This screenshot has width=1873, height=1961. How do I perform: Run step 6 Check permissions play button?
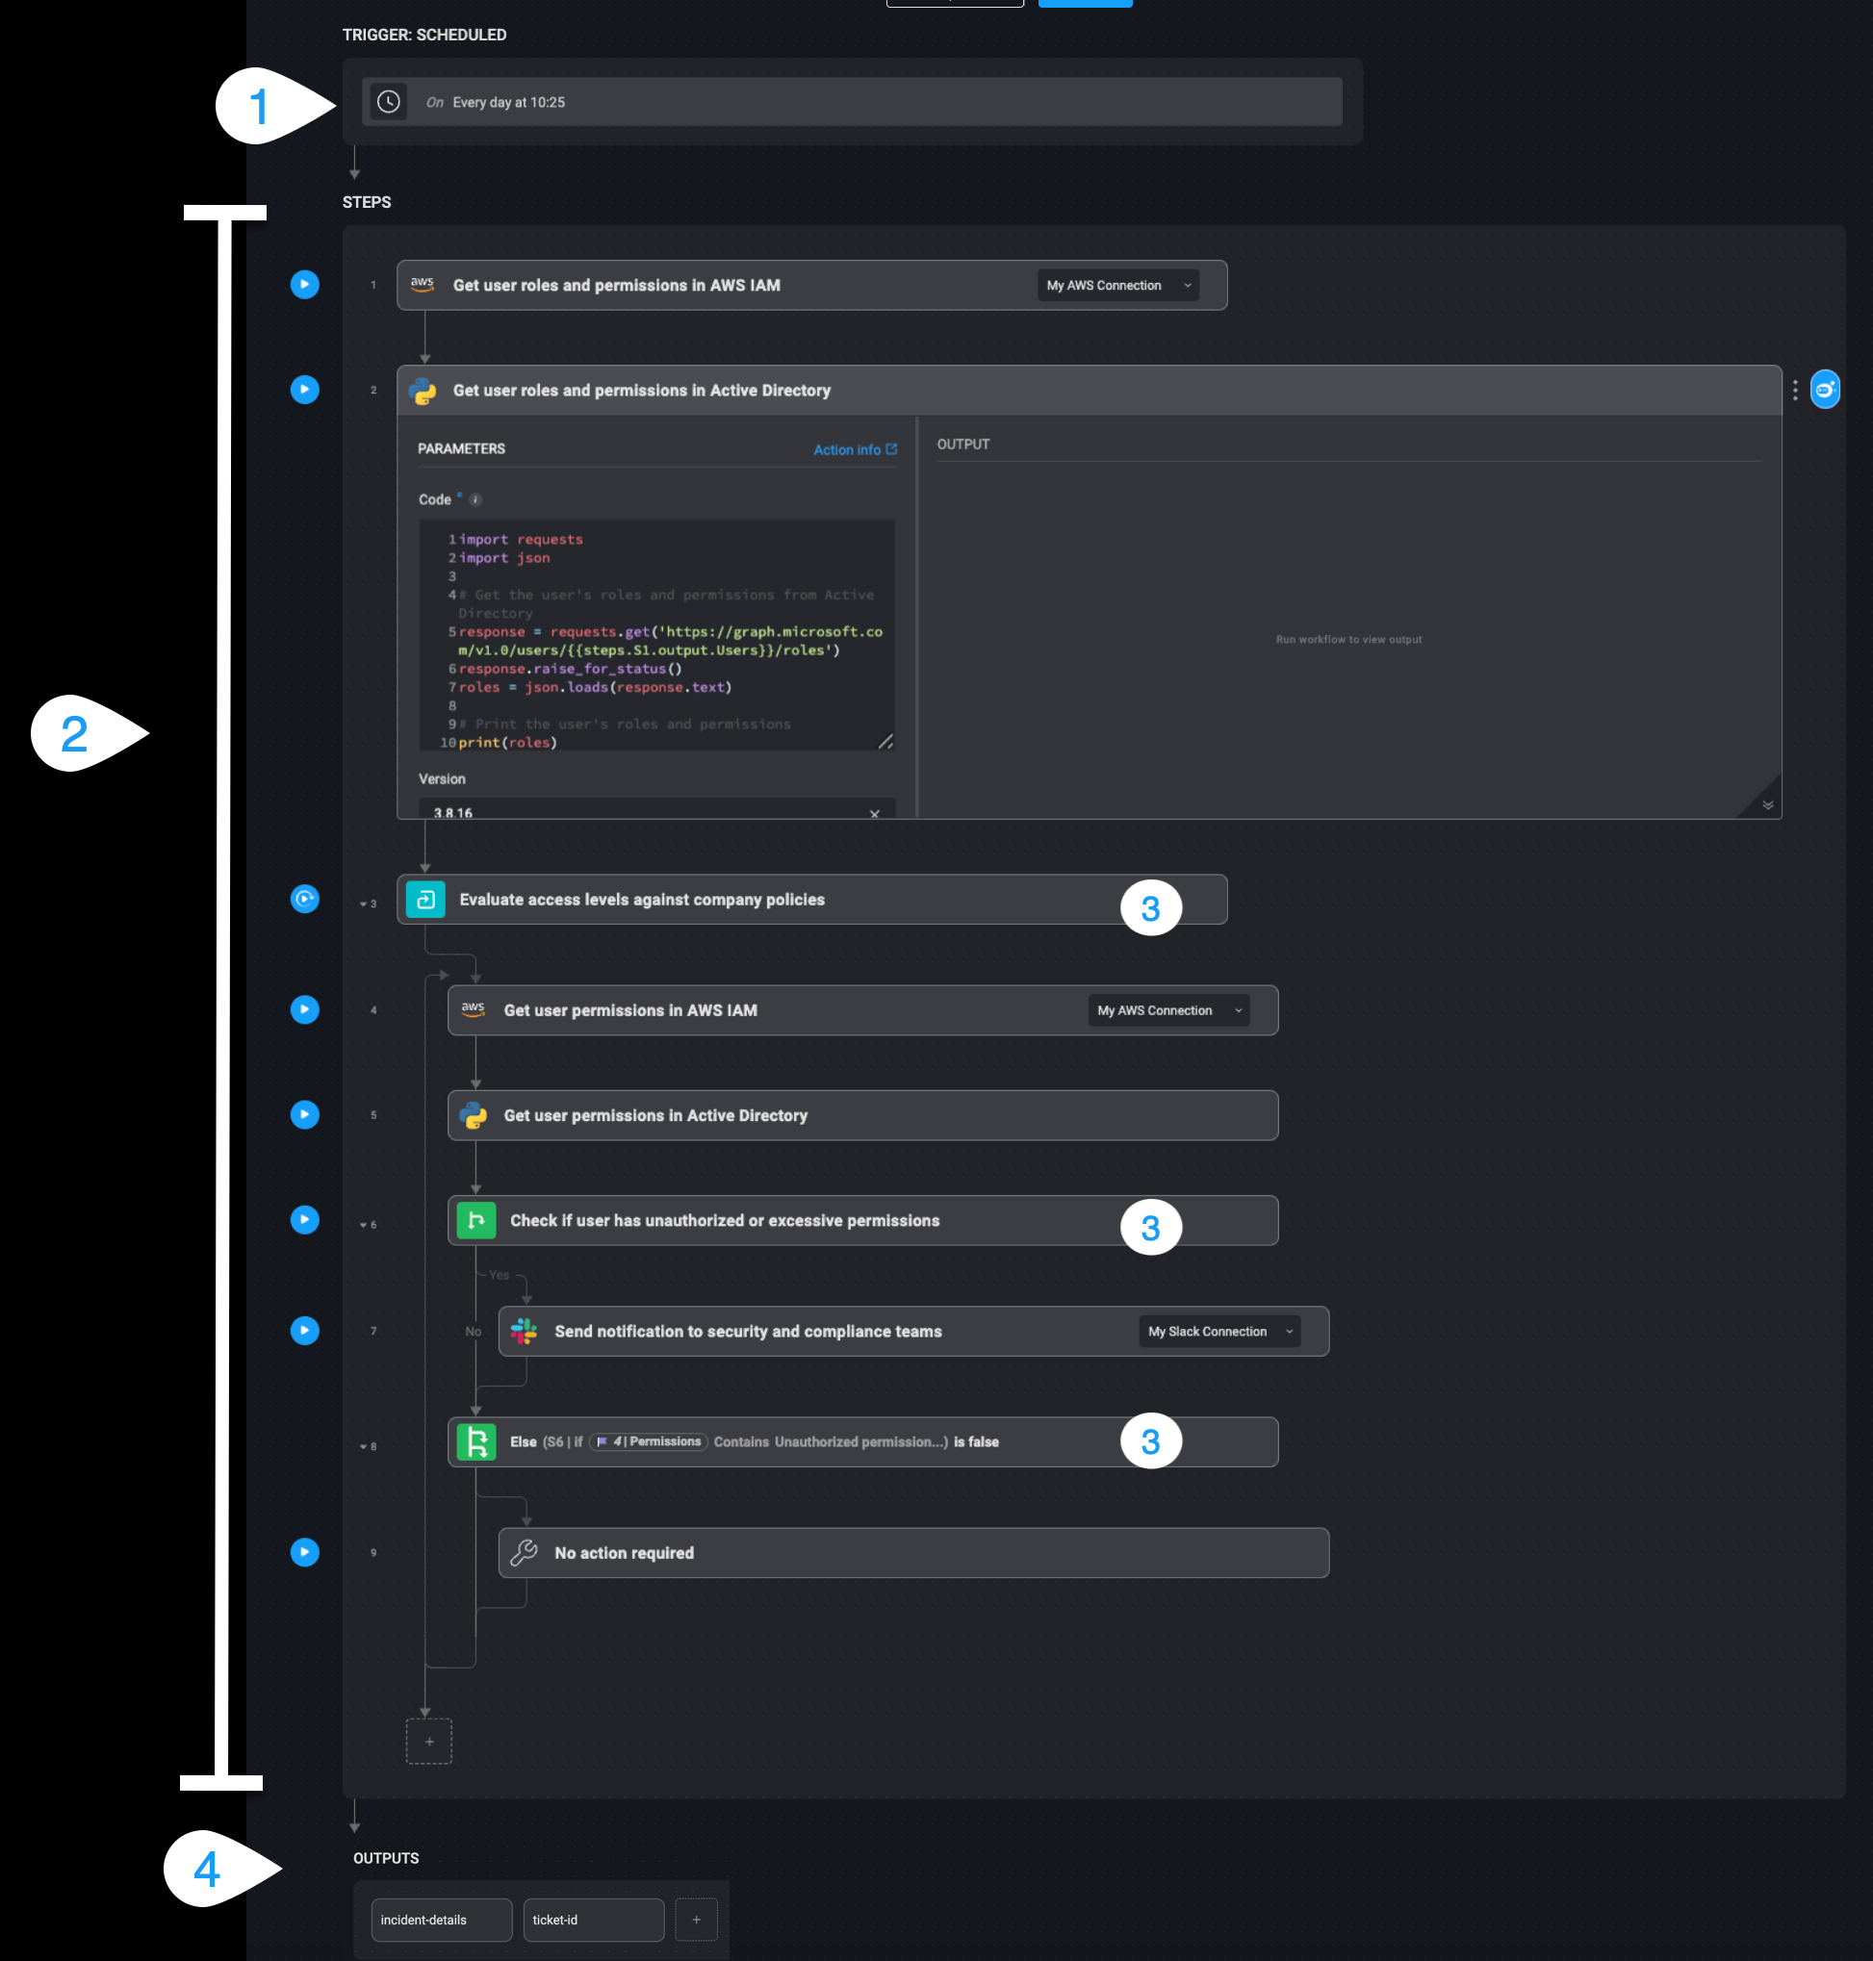[x=304, y=1218]
